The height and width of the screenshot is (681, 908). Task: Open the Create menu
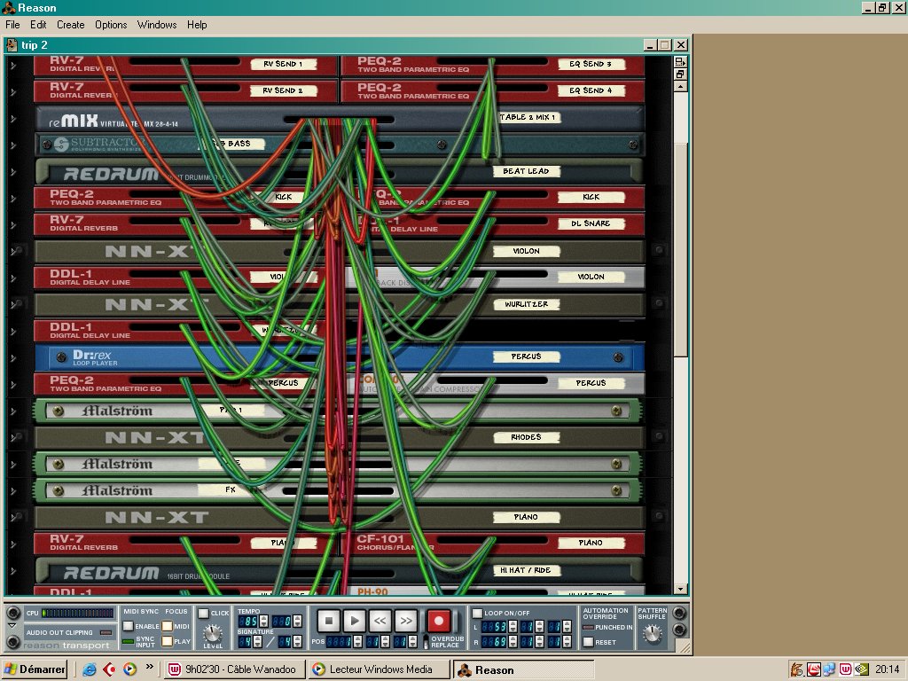pos(71,24)
